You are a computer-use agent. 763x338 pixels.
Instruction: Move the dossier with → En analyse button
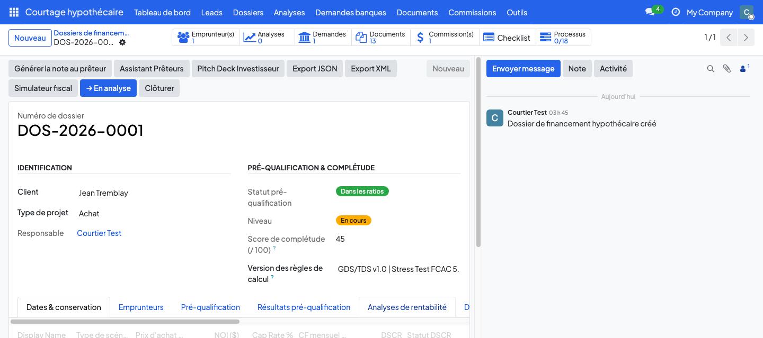pos(109,88)
